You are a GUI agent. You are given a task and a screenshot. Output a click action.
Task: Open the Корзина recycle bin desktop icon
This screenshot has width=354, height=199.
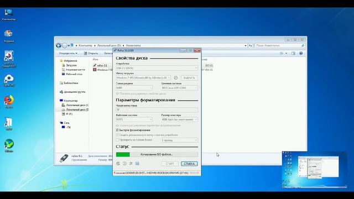point(9,36)
